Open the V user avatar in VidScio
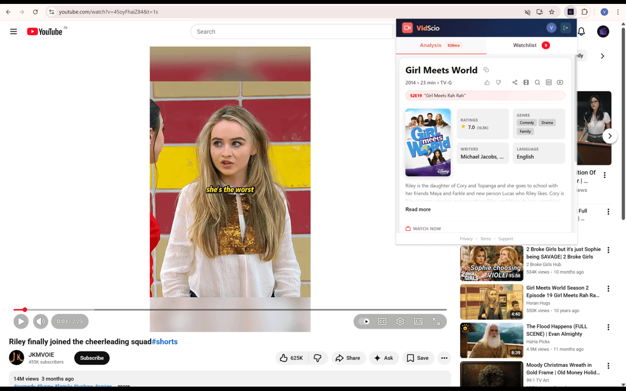The height and width of the screenshot is (391, 626). (551, 28)
